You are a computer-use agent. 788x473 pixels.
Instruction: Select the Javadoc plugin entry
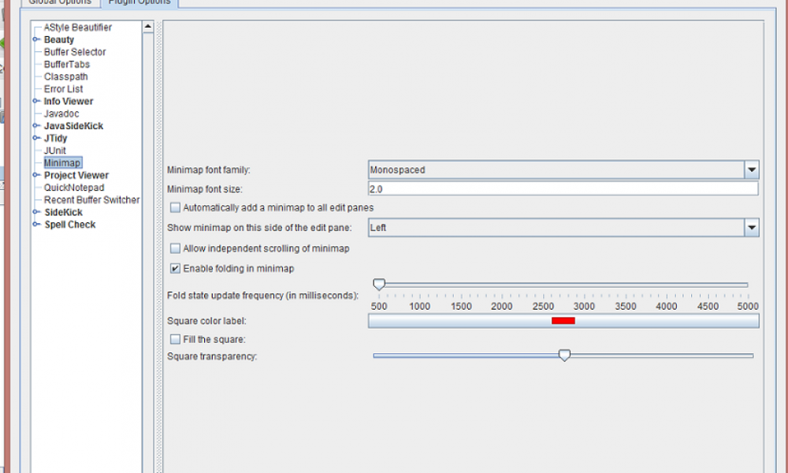point(61,114)
